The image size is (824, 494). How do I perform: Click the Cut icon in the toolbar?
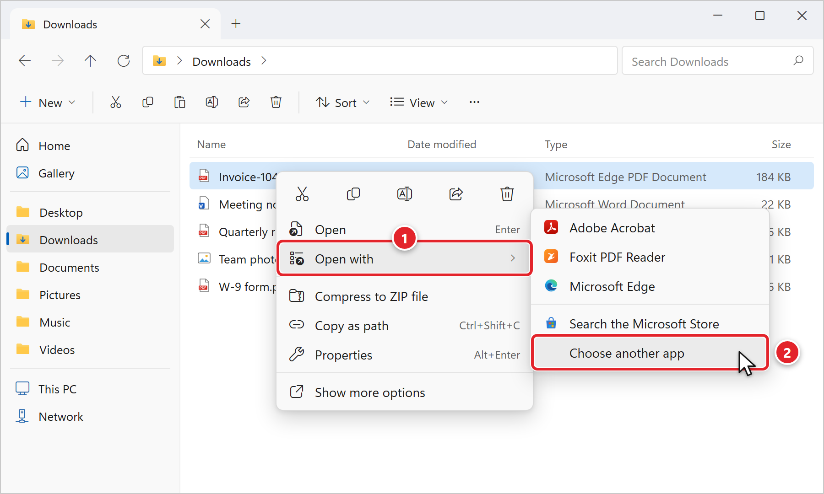coord(116,102)
